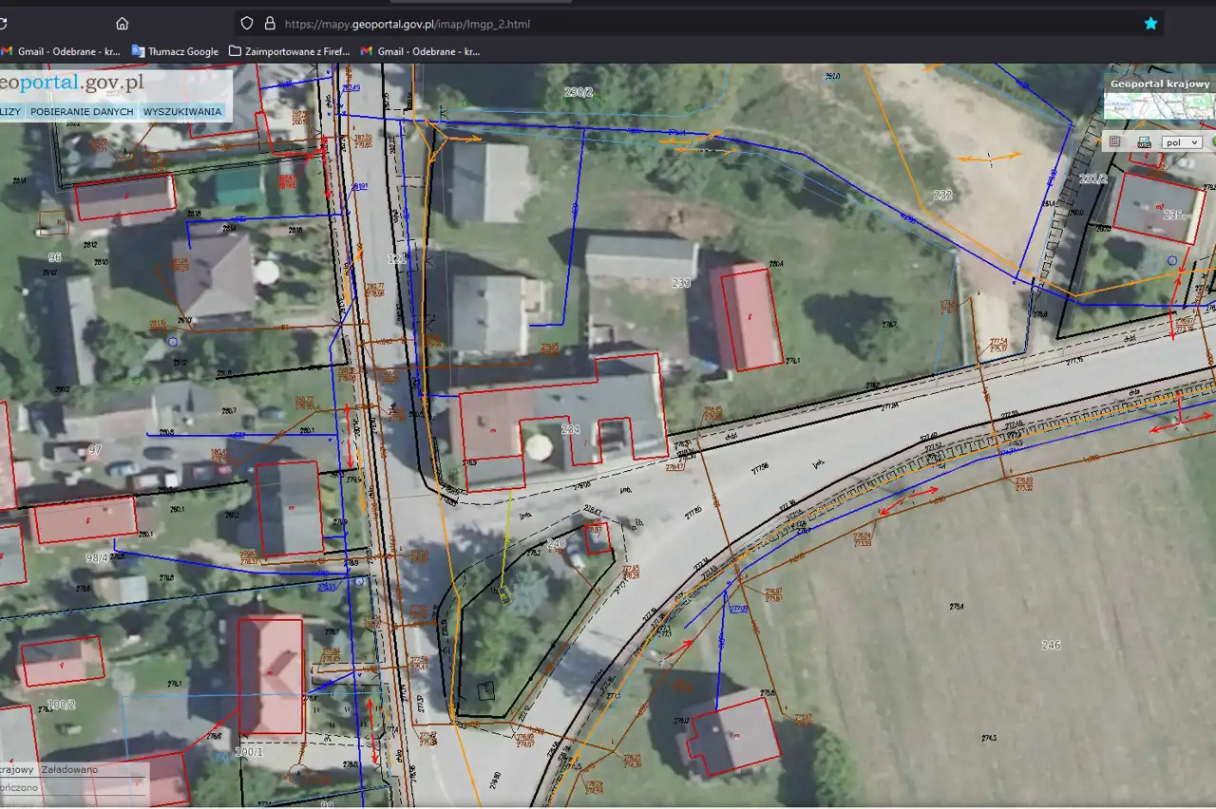Open the Zaimportowane z Firefox bookmarks folder

click(x=290, y=51)
